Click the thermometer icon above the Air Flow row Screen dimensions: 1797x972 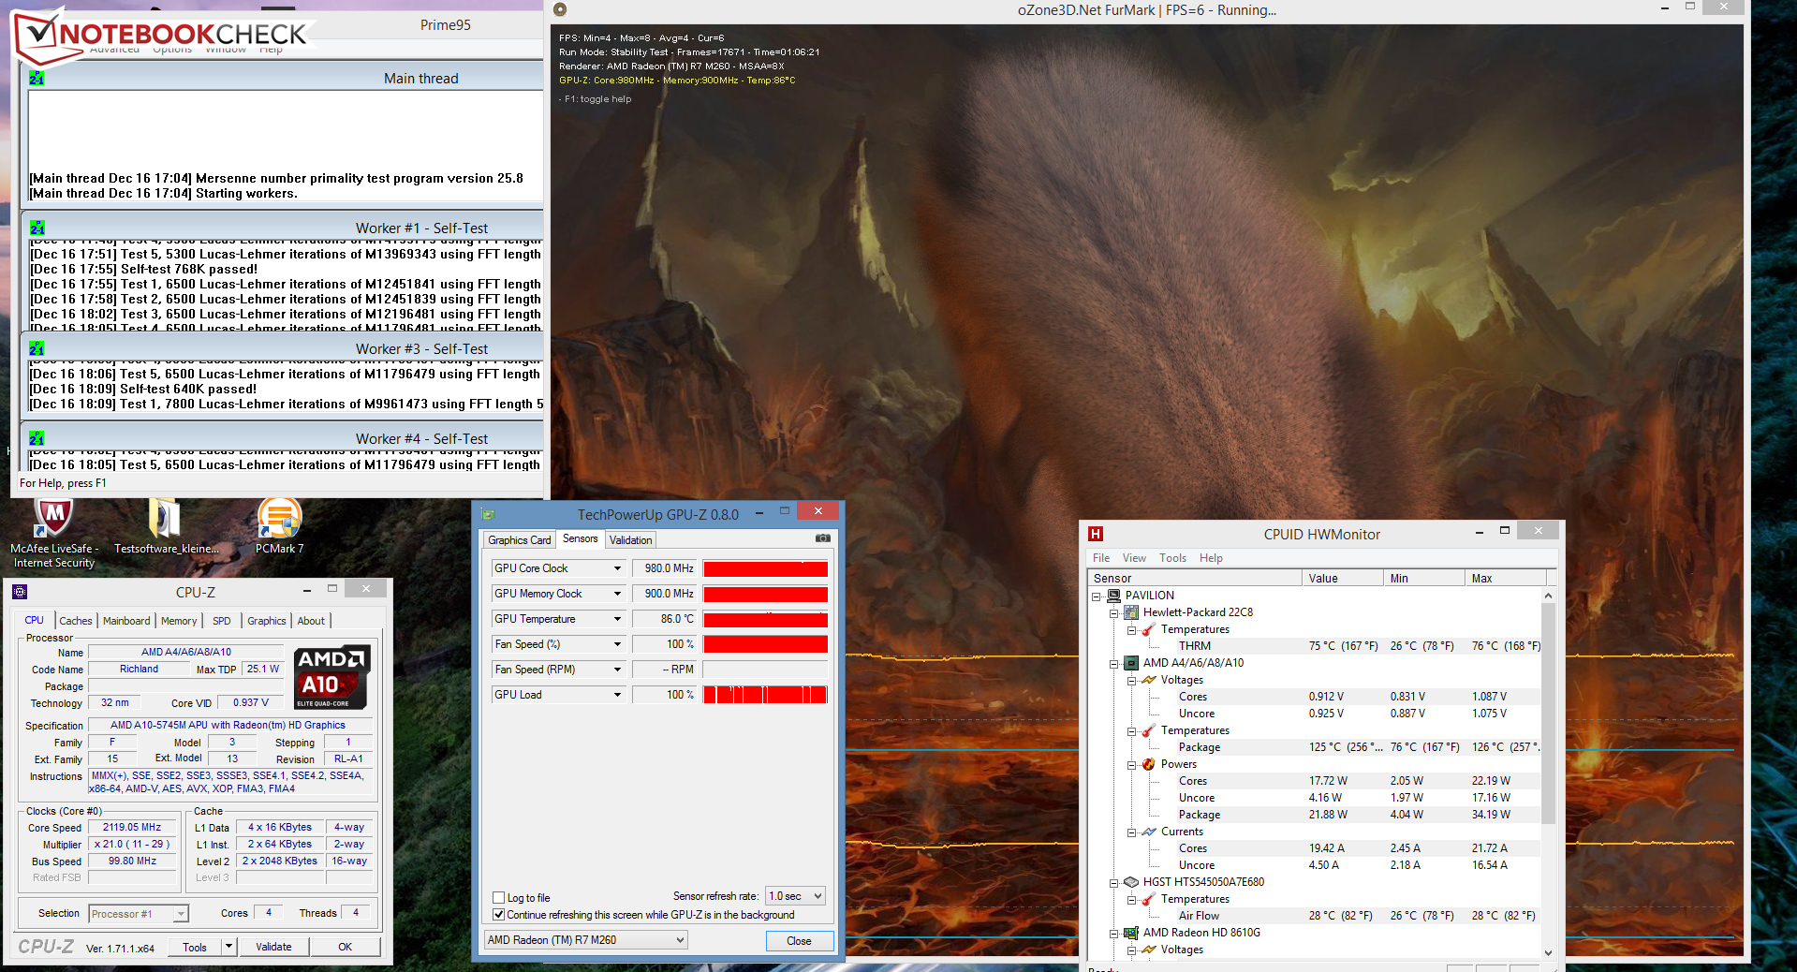[1149, 899]
